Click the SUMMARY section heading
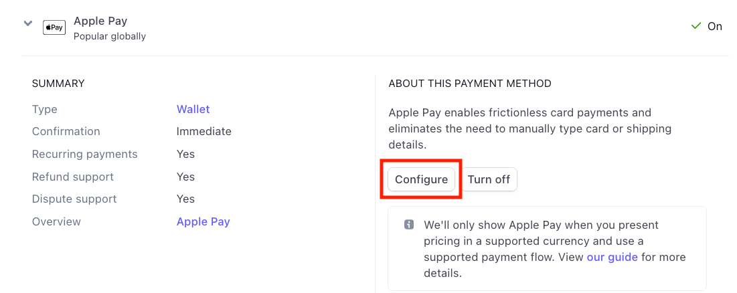The height and width of the screenshot is (293, 737). (x=58, y=84)
